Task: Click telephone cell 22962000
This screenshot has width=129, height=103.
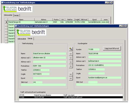Action: tap(70, 22)
